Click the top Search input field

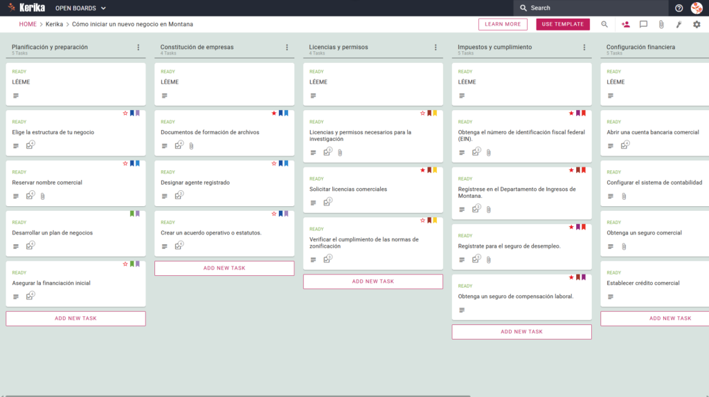click(x=591, y=8)
